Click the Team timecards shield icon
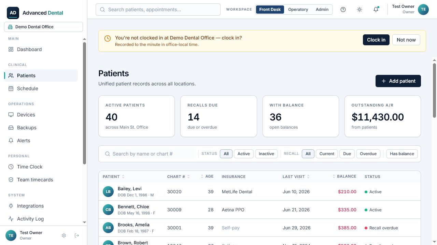This screenshot has width=437, height=245. tap(11, 180)
